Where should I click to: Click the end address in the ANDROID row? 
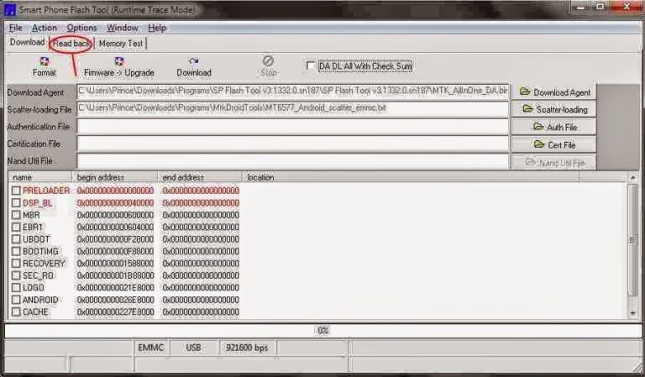[201, 300]
